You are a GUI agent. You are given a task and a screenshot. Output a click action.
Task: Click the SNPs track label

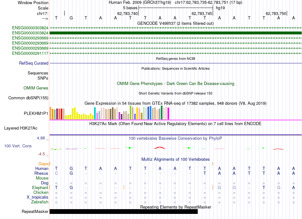(x=43, y=78)
